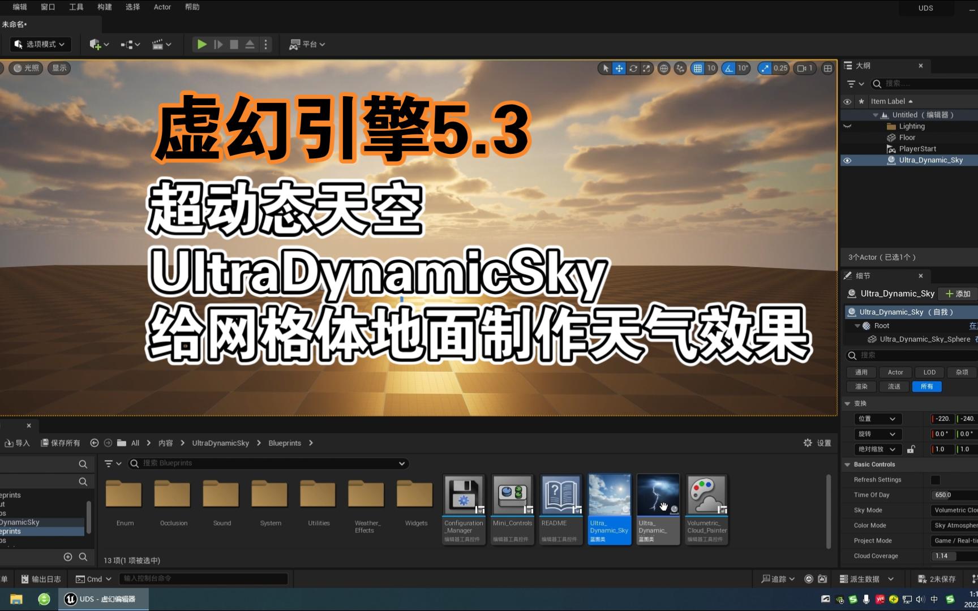Open the 工具 menu

(x=75, y=7)
